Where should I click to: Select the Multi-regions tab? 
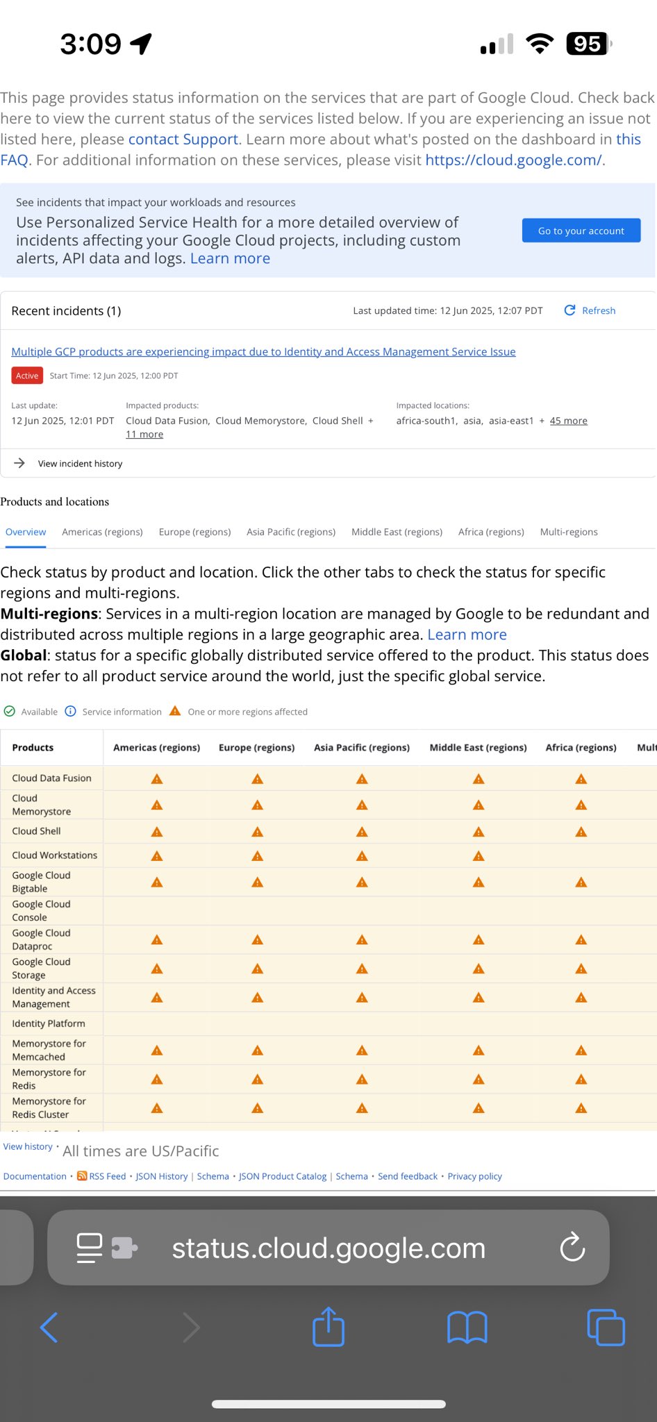(x=569, y=532)
